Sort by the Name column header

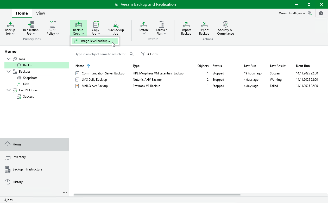[x=80, y=66]
